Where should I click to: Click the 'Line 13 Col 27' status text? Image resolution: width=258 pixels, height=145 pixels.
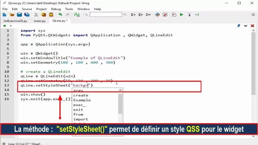coord(24,144)
